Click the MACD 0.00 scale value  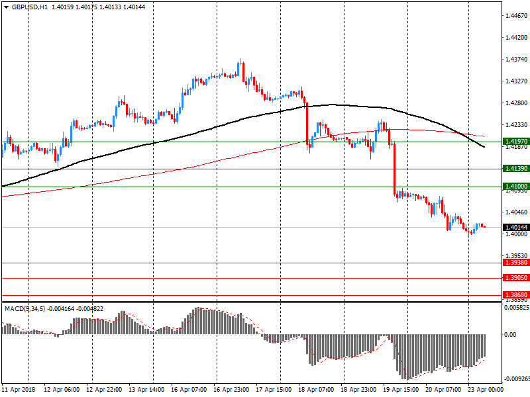[x=510, y=335]
